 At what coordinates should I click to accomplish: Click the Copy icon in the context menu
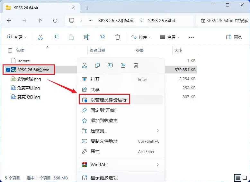[x=97, y=65]
